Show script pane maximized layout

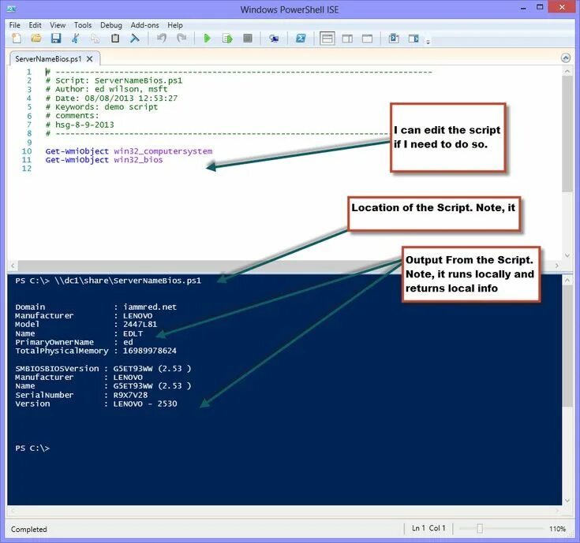coord(367,39)
